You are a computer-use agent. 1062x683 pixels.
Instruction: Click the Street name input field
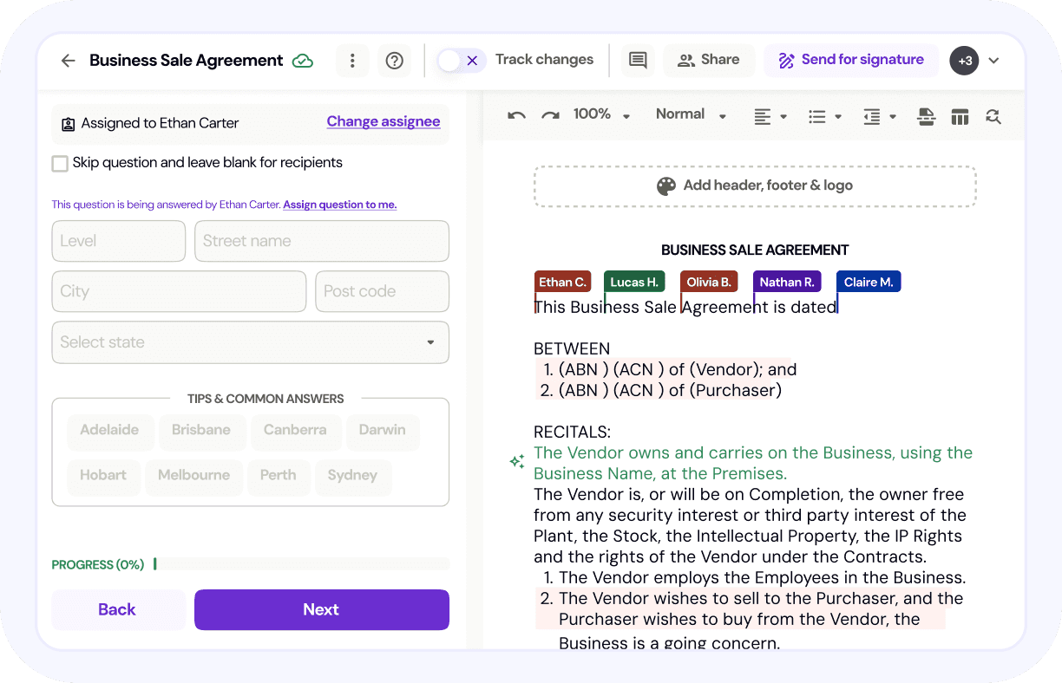tap(321, 241)
